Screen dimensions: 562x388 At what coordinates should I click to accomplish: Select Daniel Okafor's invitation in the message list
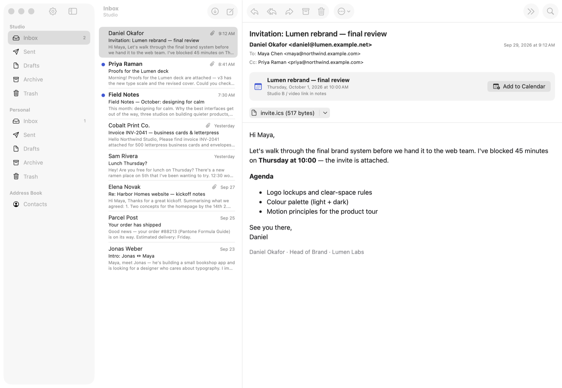click(x=168, y=42)
